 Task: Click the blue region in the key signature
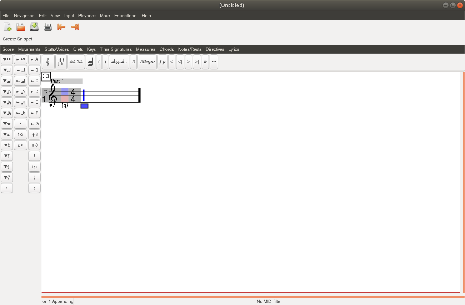(x=65, y=91)
